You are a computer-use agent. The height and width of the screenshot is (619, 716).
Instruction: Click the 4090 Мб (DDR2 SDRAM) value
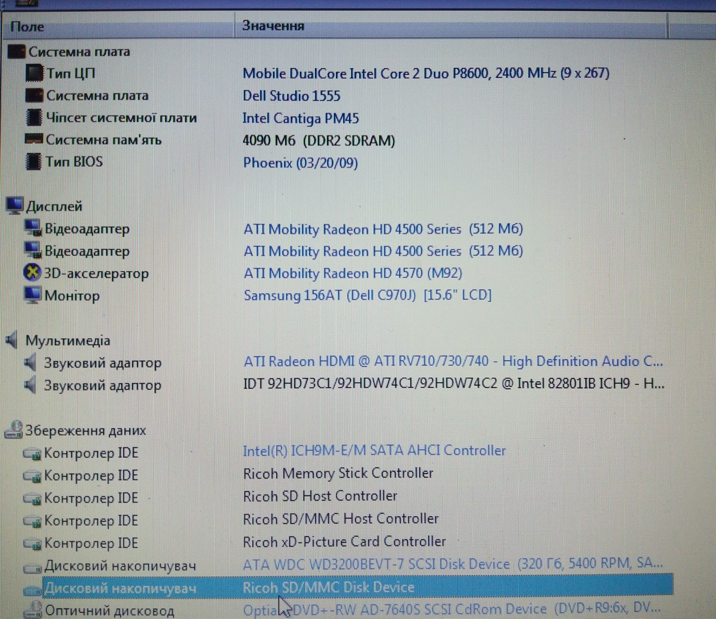click(x=319, y=141)
